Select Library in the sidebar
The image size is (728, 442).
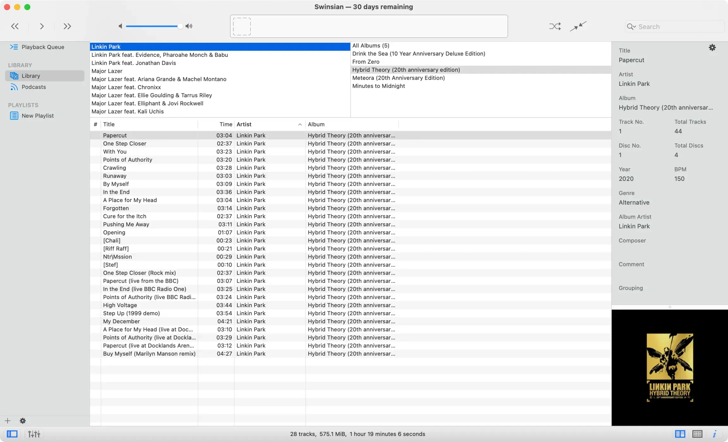[31, 75]
